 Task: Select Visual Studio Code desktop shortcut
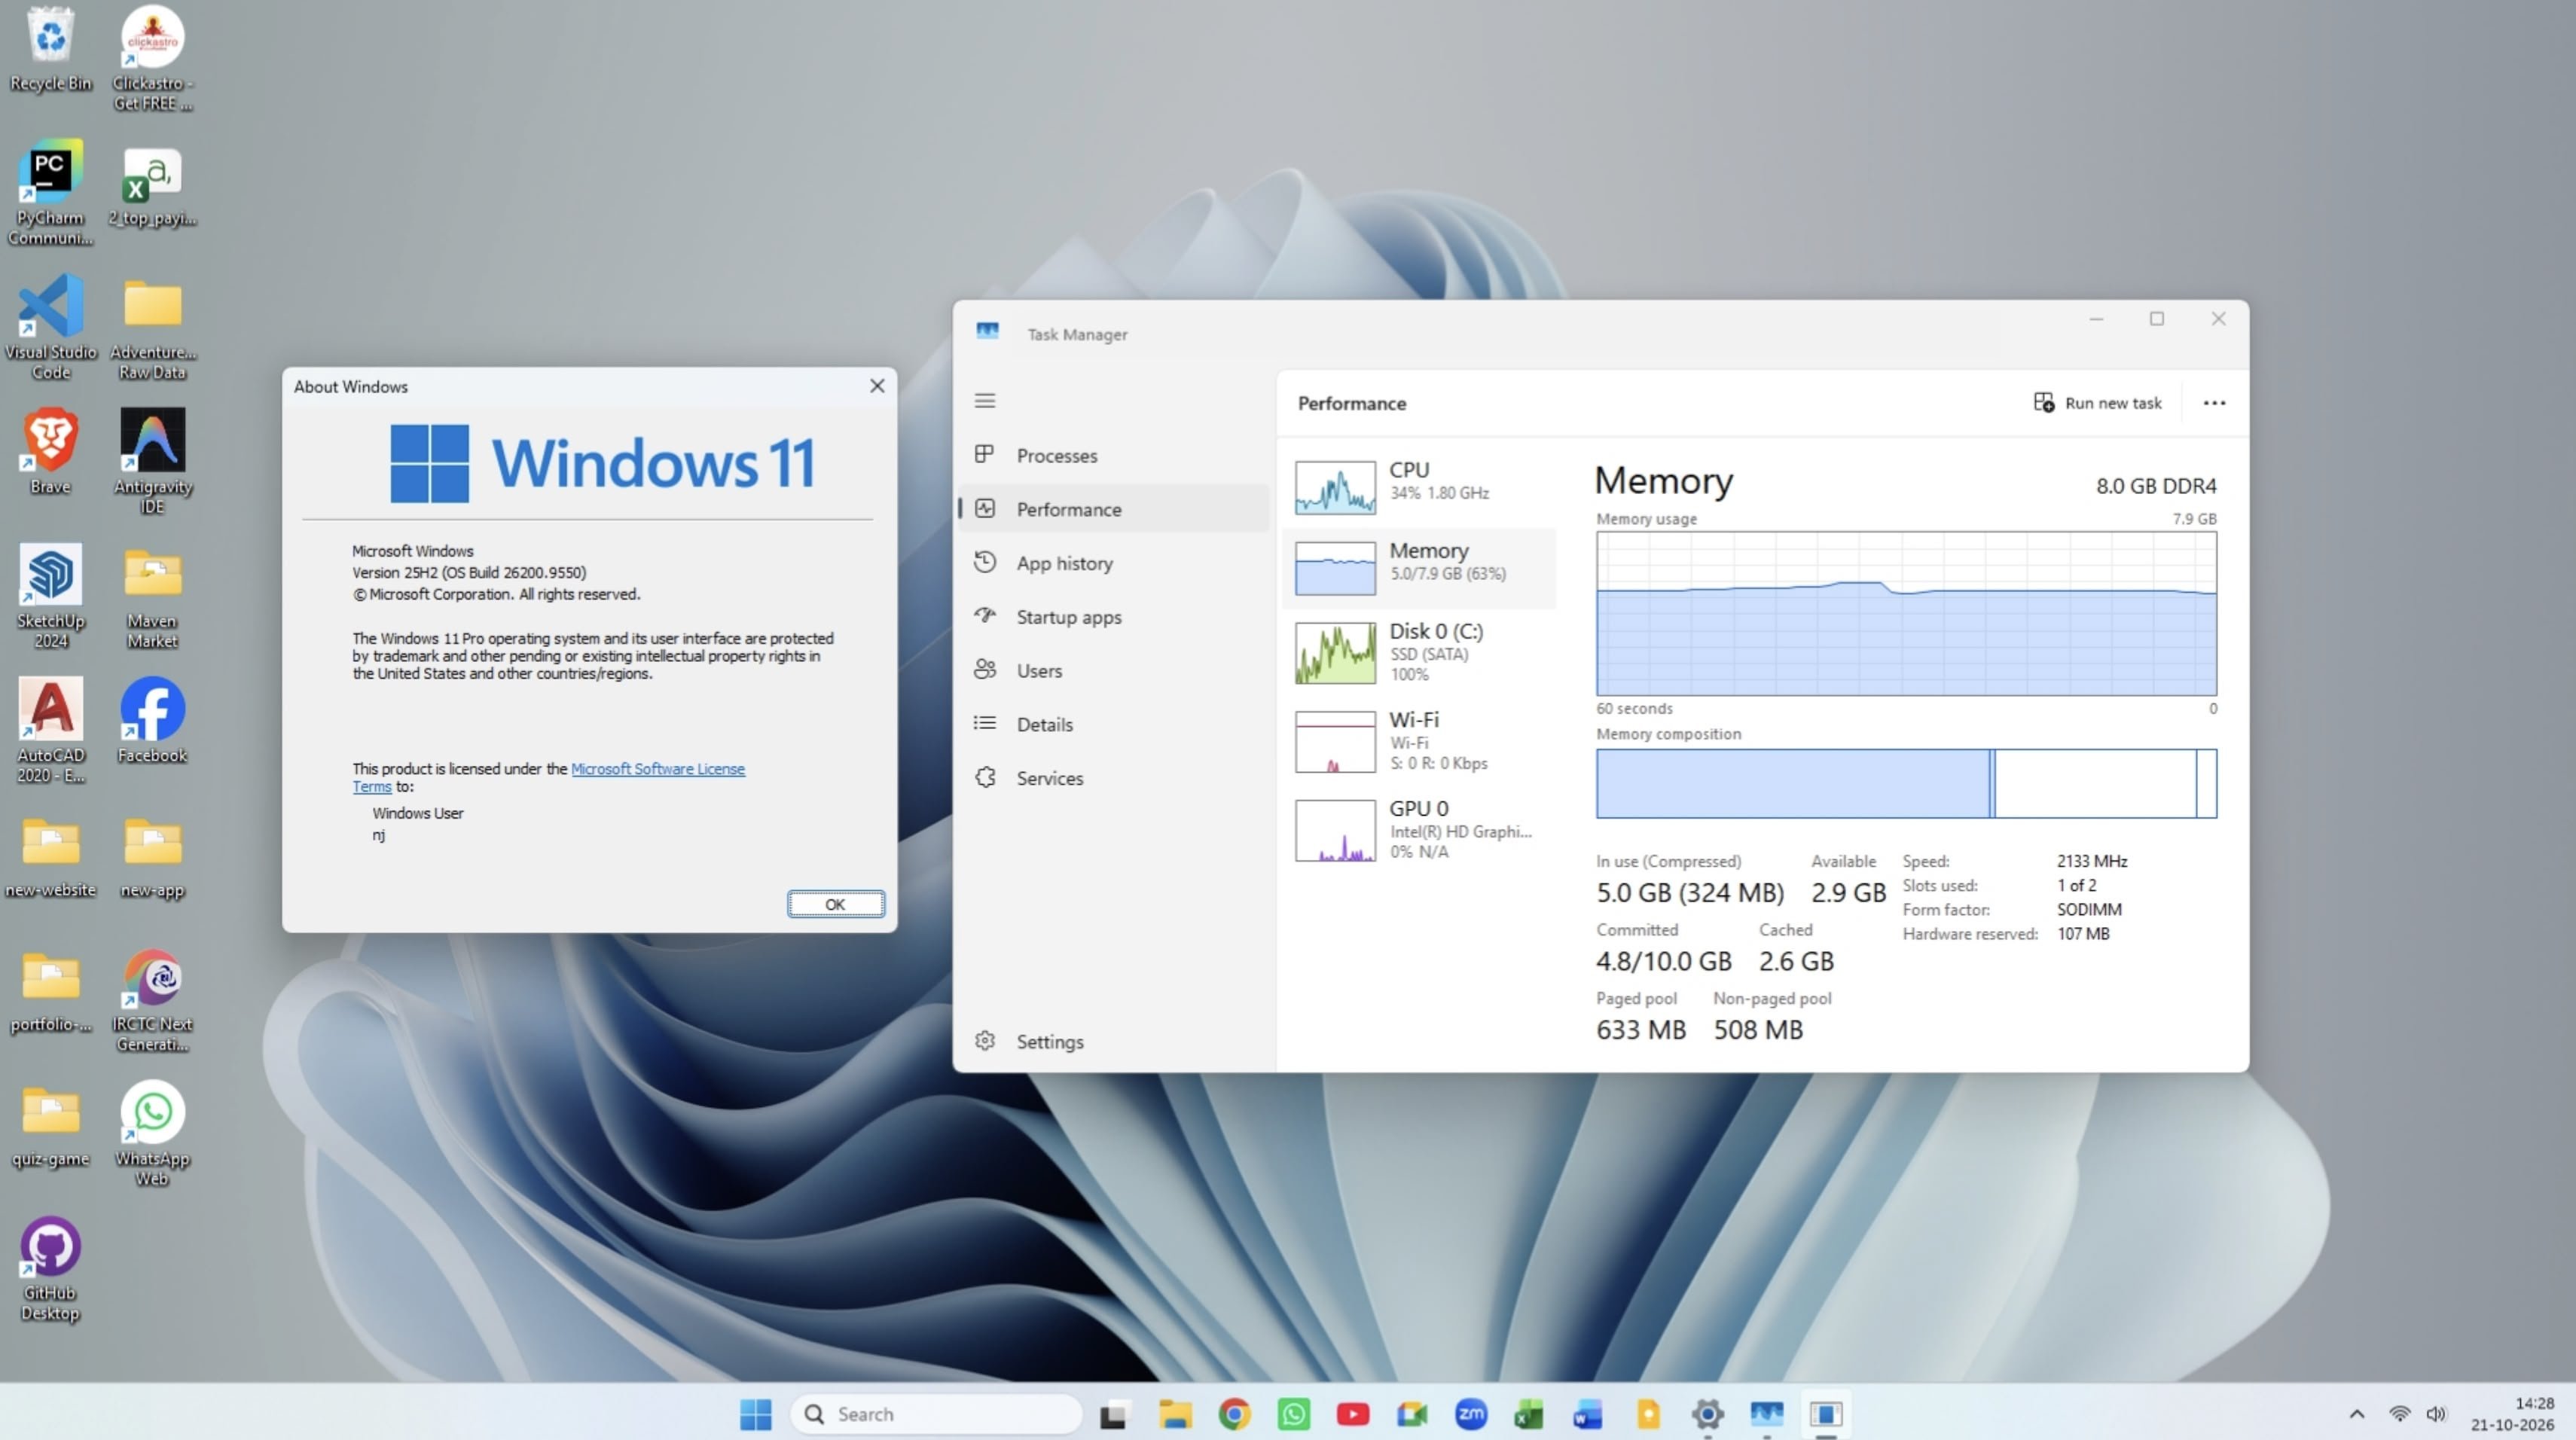[x=50, y=327]
